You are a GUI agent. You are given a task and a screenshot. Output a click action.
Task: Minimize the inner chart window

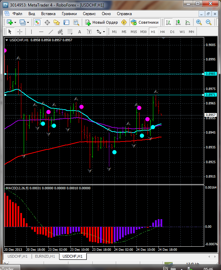coord(201,14)
